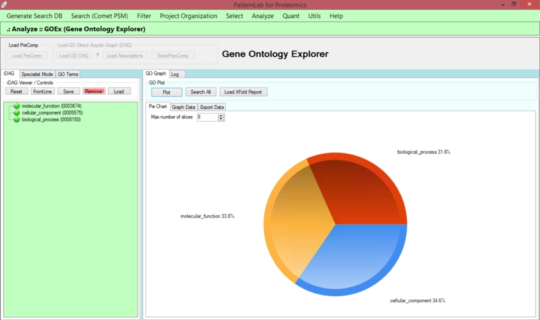This screenshot has height=320, width=540.
Task: Open the Analyze menu
Action: coord(262,16)
